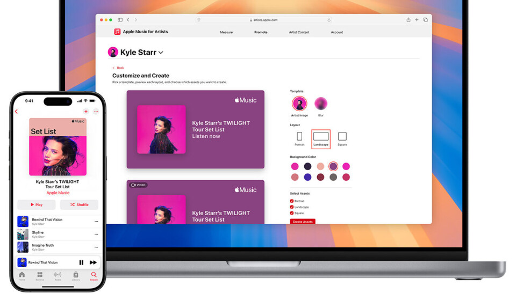Image resolution: width=516 pixels, height=294 pixels.
Task: Uncheck the Square asset checkbox
Action: (x=292, y=213)
